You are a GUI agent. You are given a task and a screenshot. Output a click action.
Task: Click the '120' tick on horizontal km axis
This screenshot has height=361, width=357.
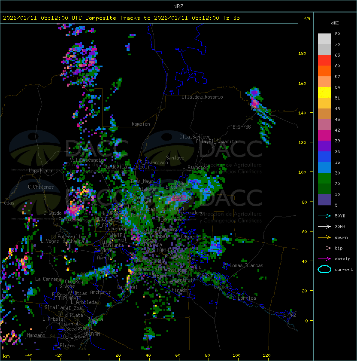coord(266,355)
